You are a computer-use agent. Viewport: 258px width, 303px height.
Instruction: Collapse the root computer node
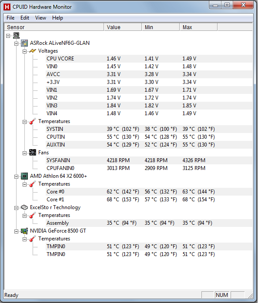[8, 36]
